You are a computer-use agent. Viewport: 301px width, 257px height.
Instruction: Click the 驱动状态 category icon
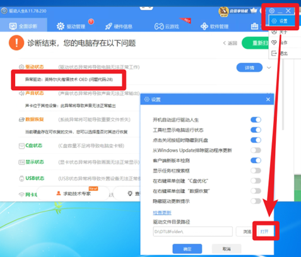[21, 67]
